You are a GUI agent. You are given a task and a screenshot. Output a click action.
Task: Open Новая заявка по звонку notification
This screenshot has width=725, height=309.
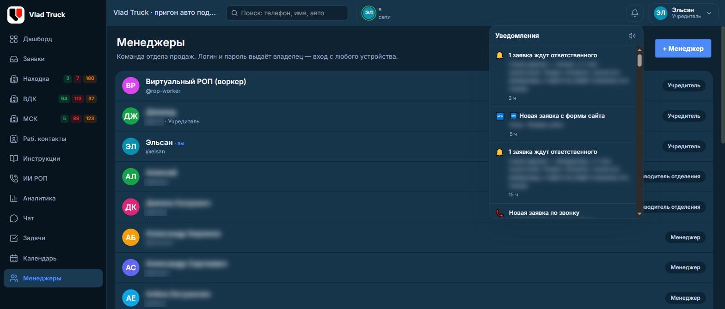(x=563, y=212)
